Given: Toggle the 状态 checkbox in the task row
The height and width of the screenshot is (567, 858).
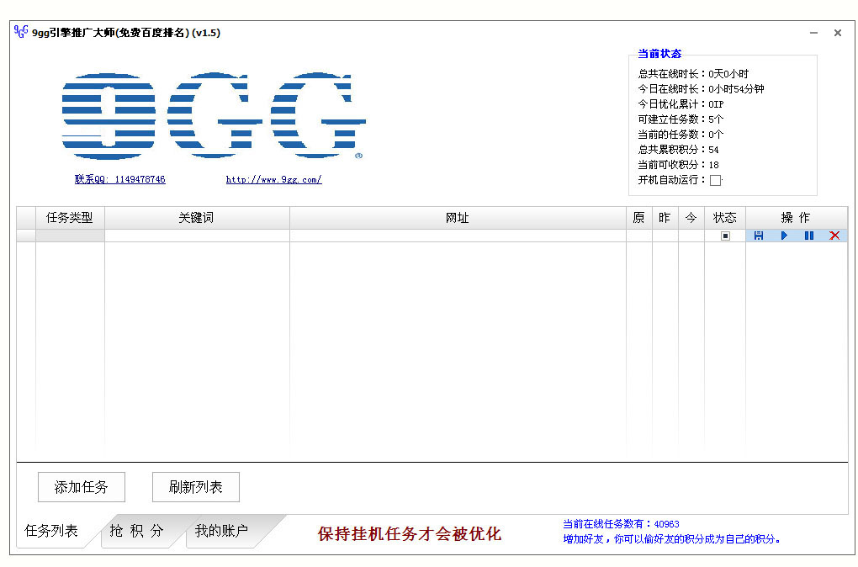Looking at the screenshot, I should (726, 236).
